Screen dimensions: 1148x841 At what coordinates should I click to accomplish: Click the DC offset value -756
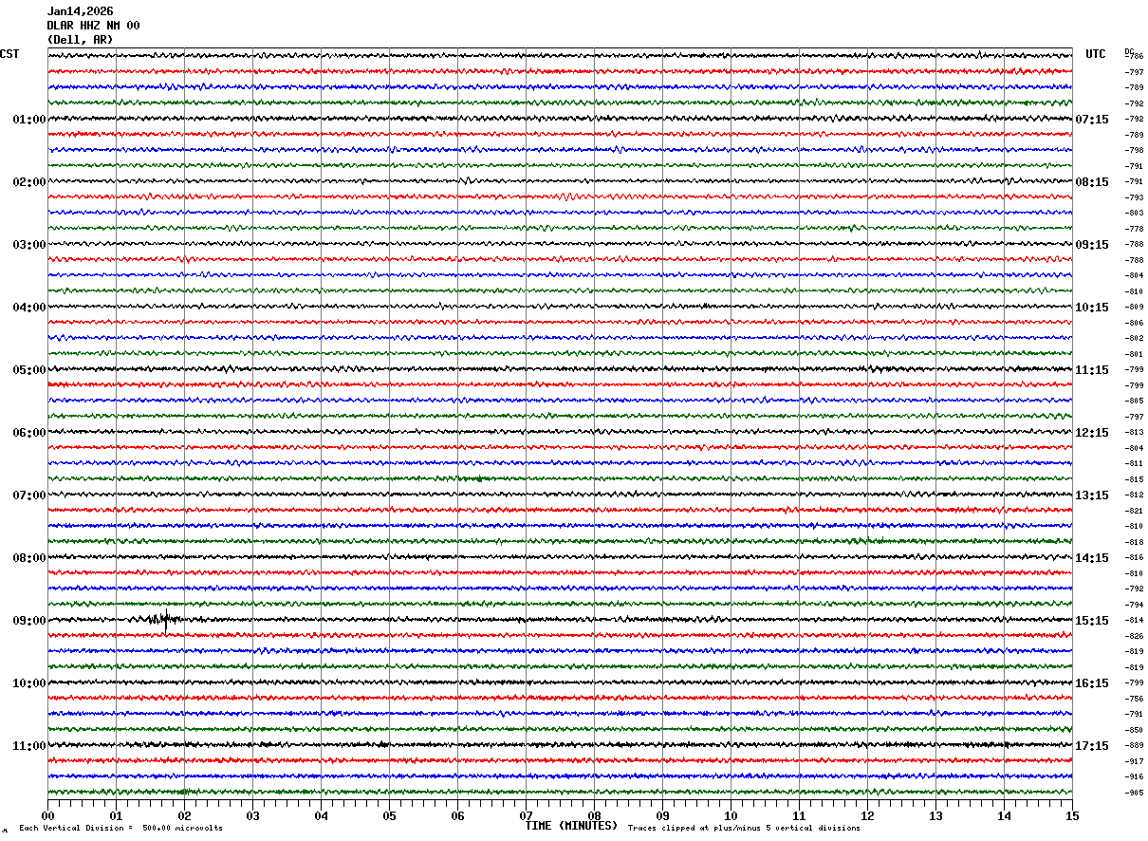tap(1134, 699)
